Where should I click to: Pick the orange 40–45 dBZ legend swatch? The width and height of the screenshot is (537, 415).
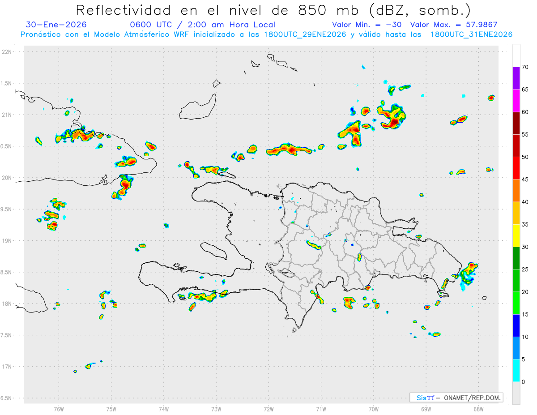pyautogui.click(x=516, y=191)
